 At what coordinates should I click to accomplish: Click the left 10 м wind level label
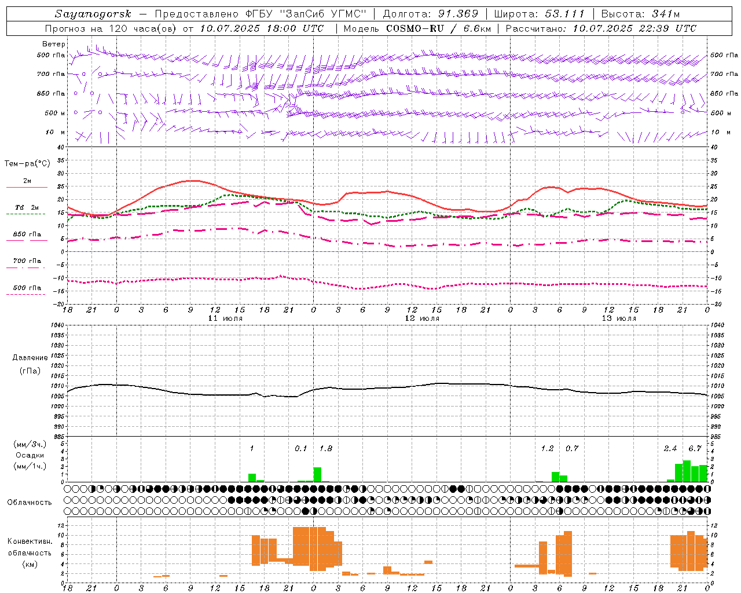56,132
